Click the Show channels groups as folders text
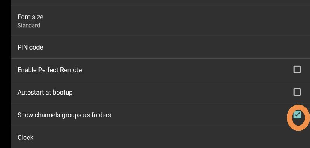Viewport: 310px width, 148px height. pyautogui.click(x=64, y=115)
